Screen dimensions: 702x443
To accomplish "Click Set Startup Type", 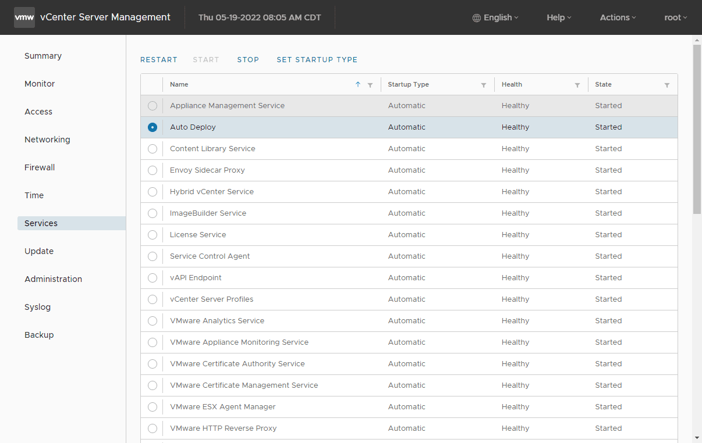I will [x=317, y=60].
